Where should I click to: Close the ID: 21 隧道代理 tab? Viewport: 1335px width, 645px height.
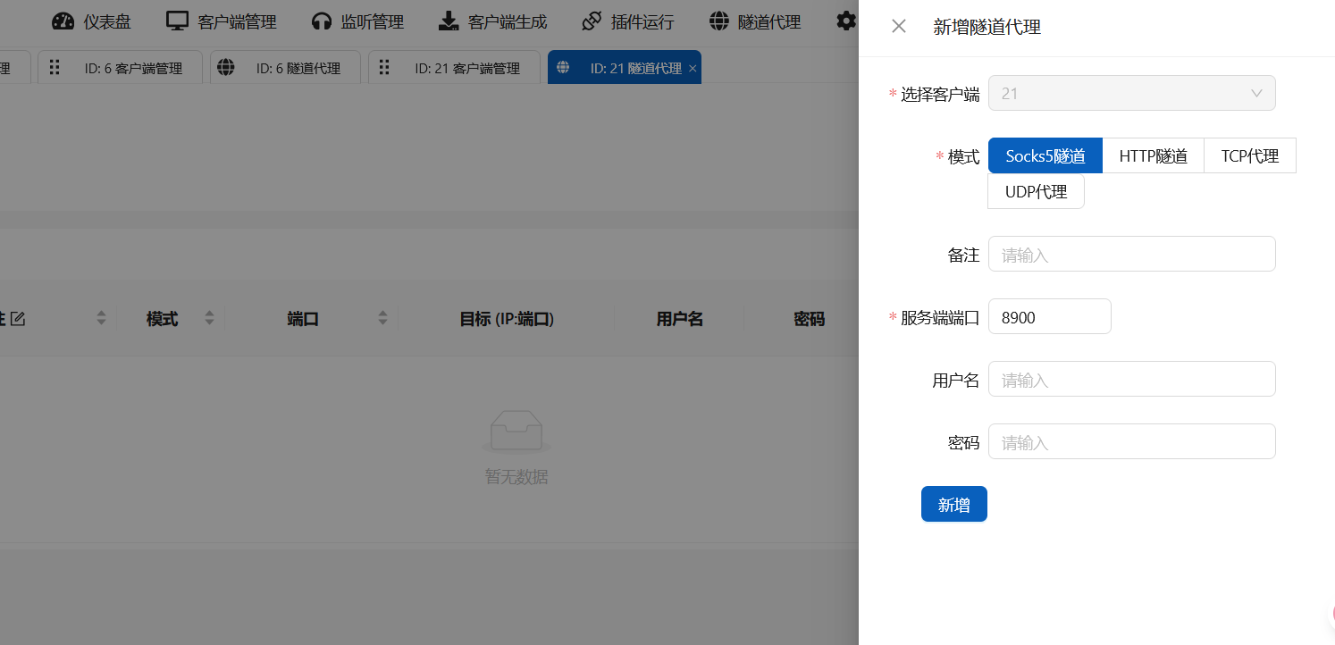click(x=693, y=69)
